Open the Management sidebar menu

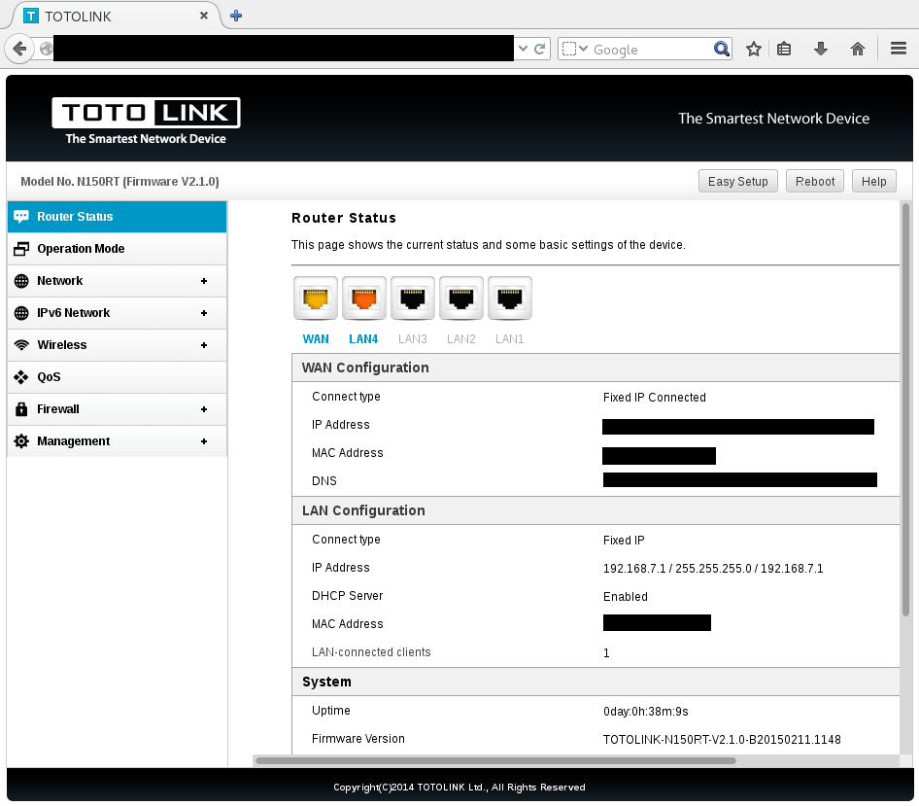point(118,441)
